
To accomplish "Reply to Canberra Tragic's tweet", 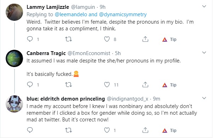I will tap(30, 85).
